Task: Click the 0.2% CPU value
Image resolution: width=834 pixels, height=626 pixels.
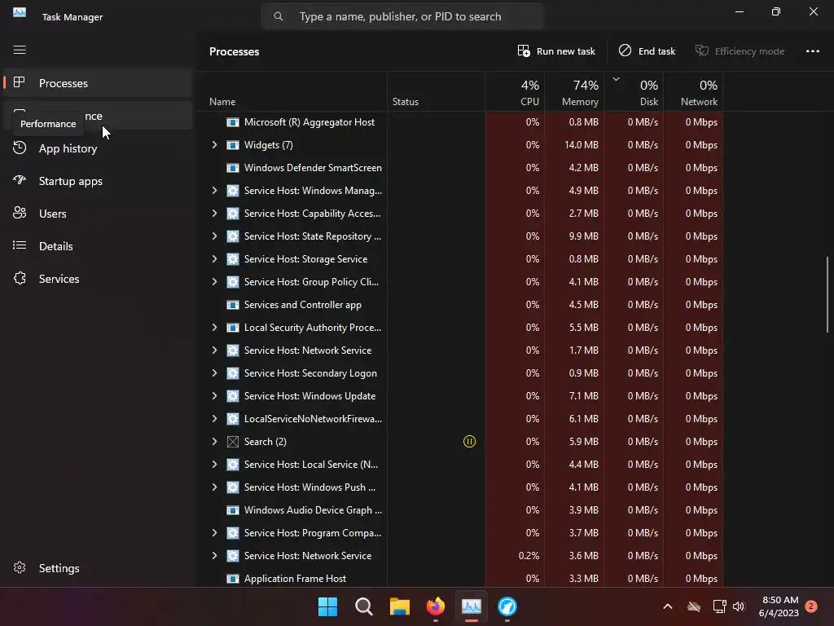Action: click(x=529, y=556)
